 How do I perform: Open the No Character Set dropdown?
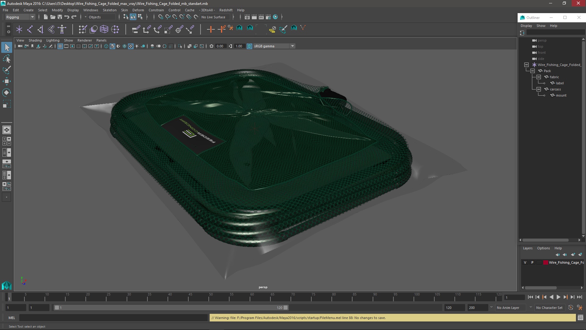[x=550, y=308]
